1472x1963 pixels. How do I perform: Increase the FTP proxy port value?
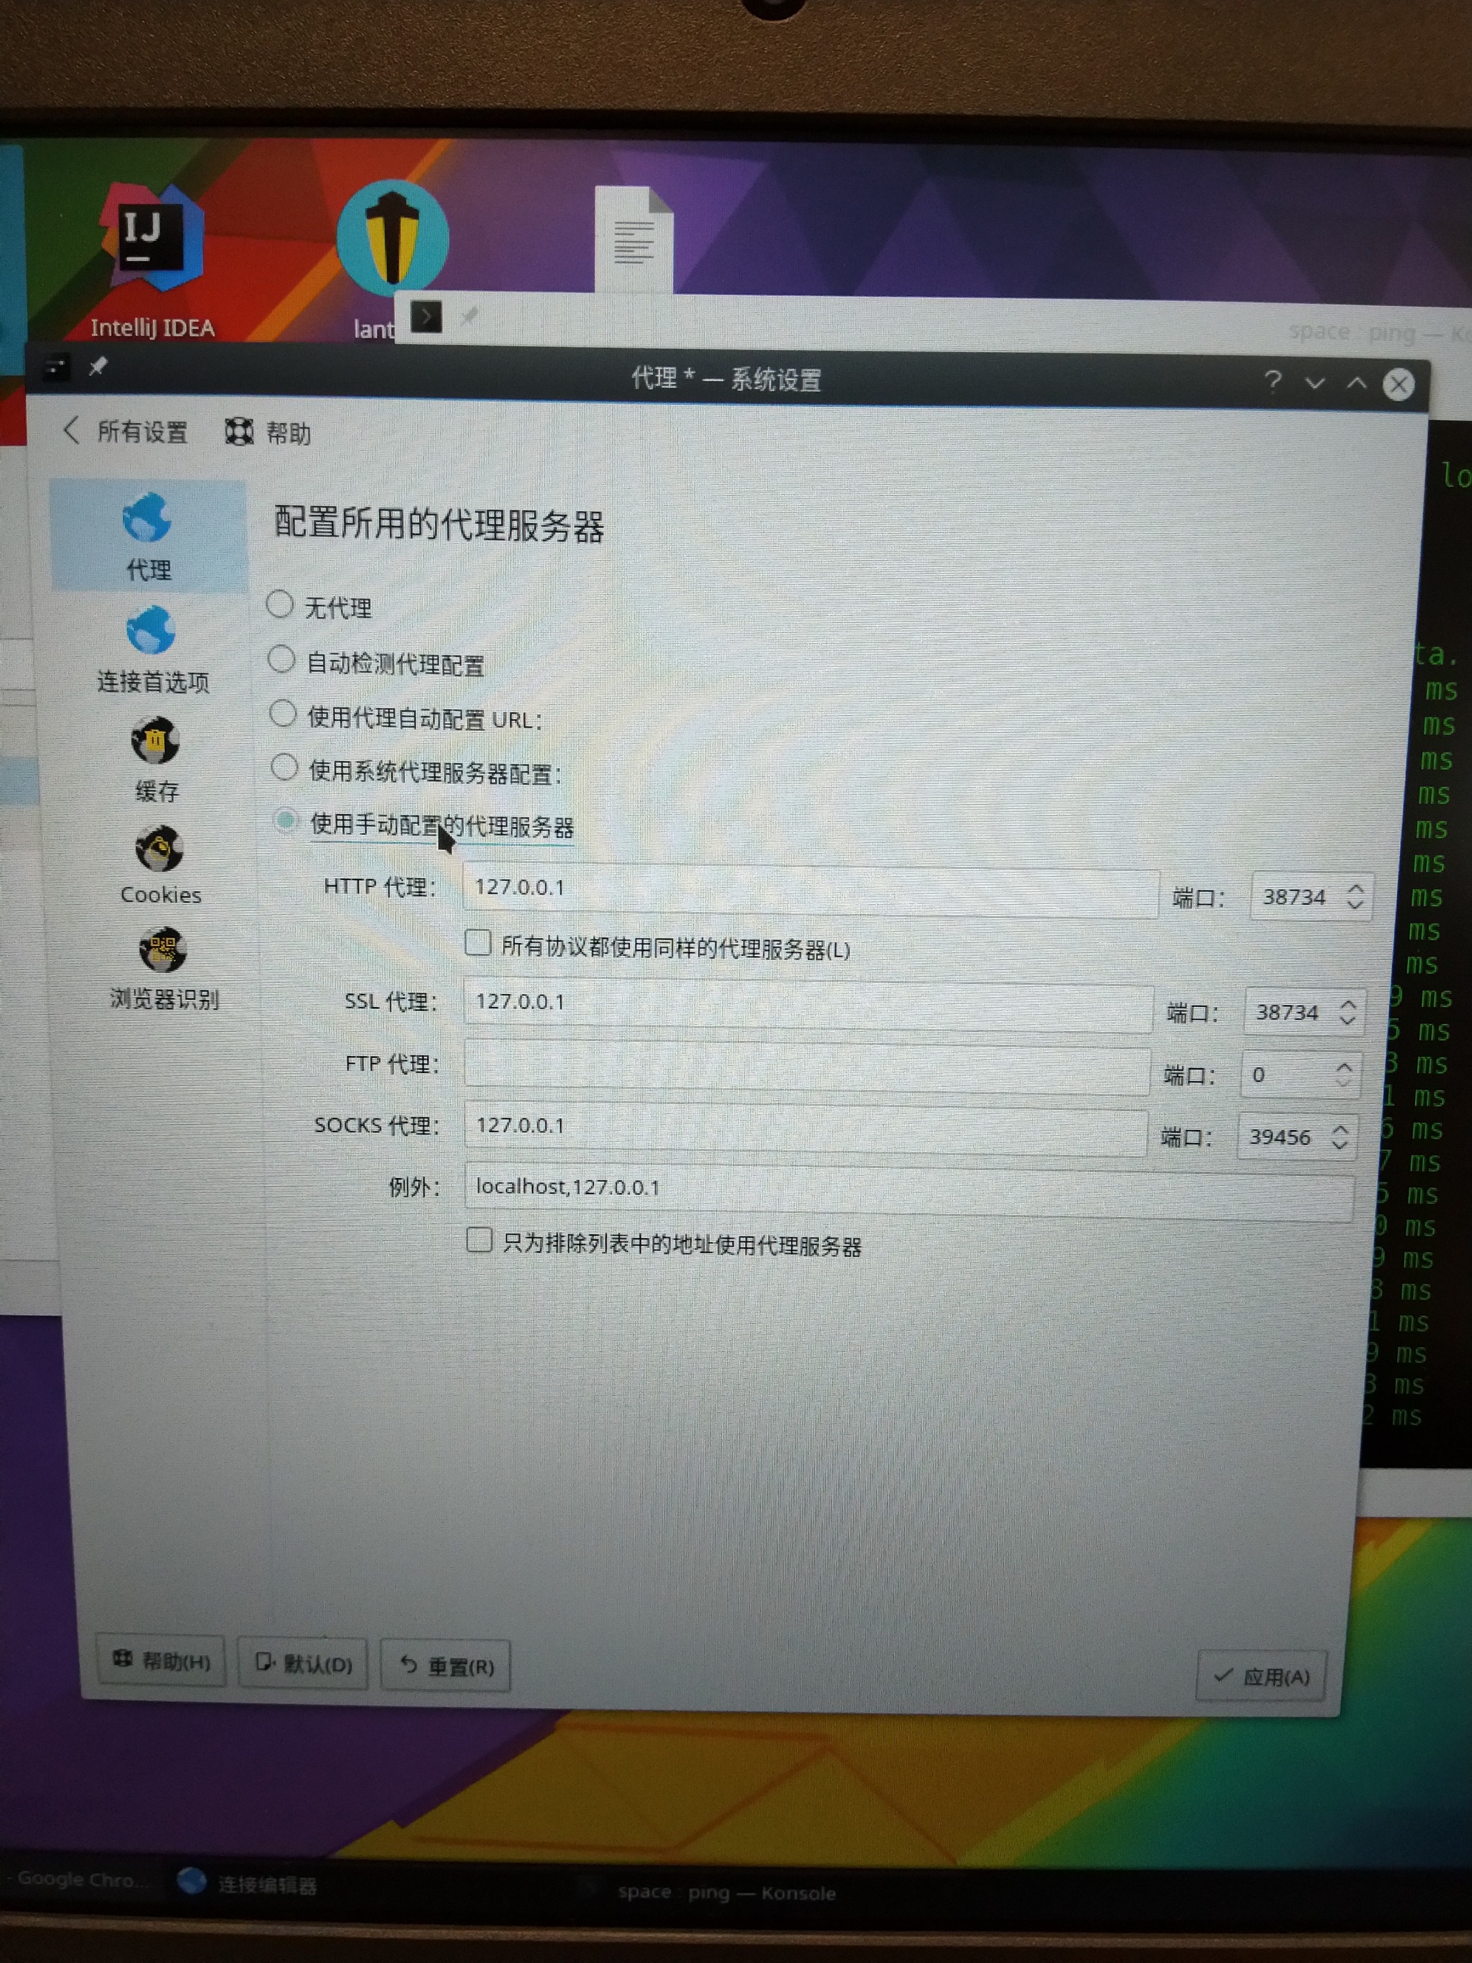[x=1344, y=1067]
